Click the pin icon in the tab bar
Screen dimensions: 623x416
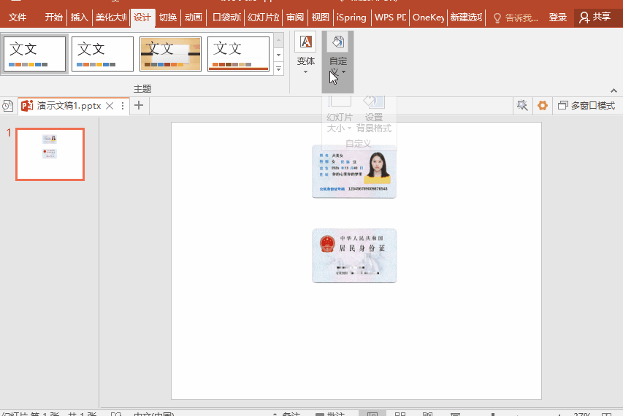pyautogui.click(x=522, y=105)
